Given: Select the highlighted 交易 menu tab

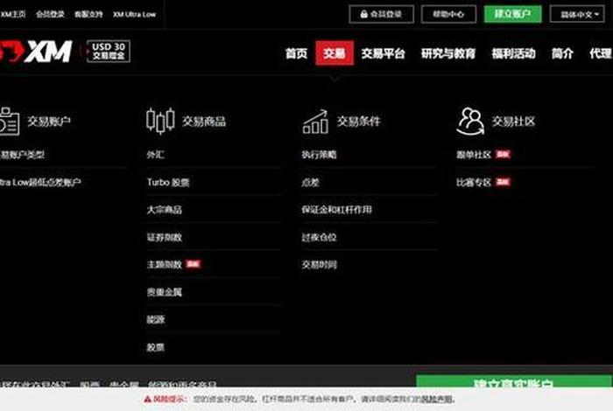Looking at the screenshot, I should 335,53.
